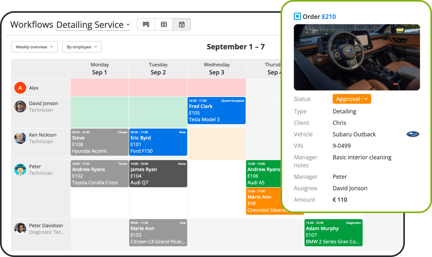Open Fred Clark E105 appointment
The image size is (432, 257).
pyautogui.click(x=216, y=111)
